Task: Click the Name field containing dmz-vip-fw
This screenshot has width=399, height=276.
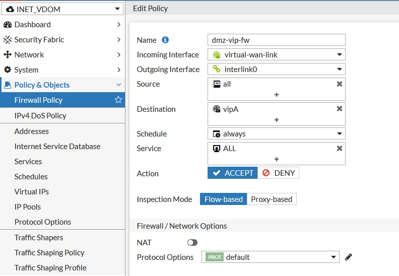Action: pyautogui.click(x=277, y=40)
